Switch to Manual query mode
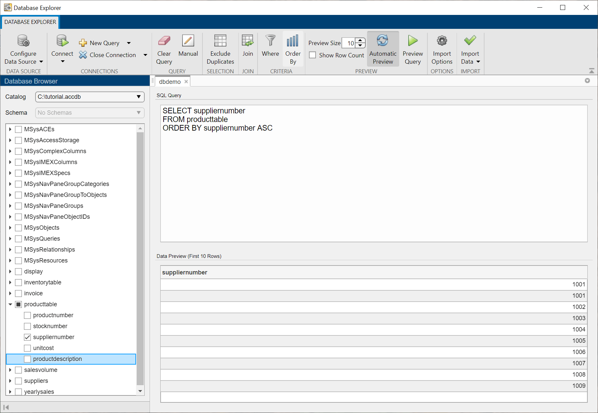This screenshot has width=598, height=413. click(x=188, y=45)
